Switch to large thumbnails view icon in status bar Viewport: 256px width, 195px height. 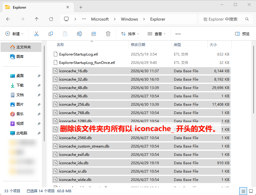251,191
